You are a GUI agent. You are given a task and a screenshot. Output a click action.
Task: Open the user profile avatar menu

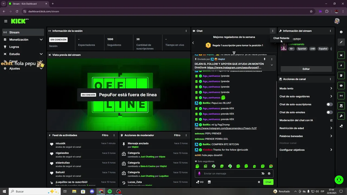pos(337,21)
